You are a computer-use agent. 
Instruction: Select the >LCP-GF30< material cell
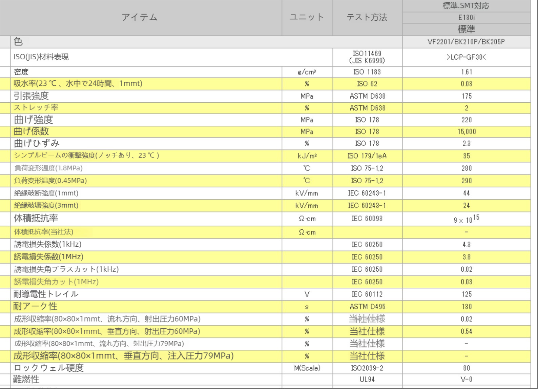466,57
